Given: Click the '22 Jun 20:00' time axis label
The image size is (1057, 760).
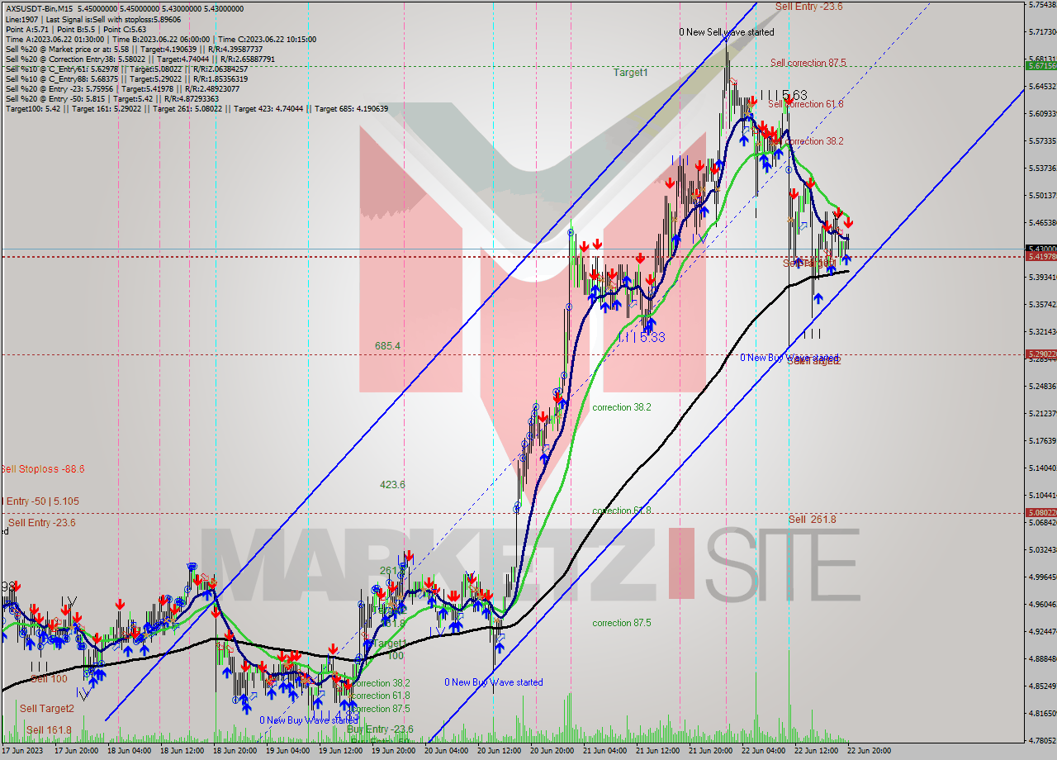Looking at the screenshot, I should click(x=870, y=751).
